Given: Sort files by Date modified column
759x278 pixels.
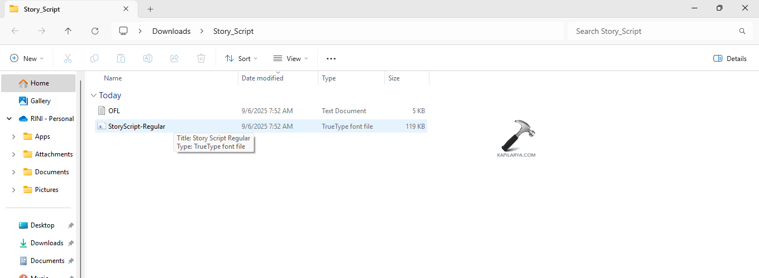Looking at the screenshot, I should [x=262, y=78].
